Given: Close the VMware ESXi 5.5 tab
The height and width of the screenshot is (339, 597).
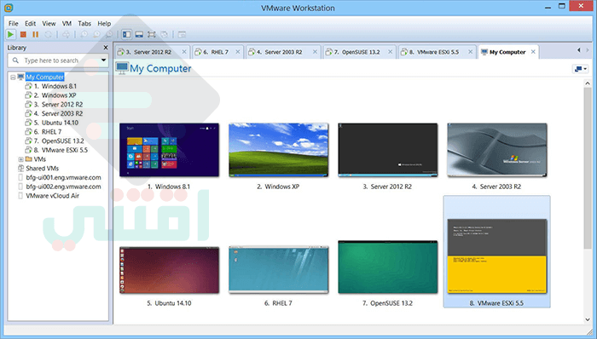Looking at the screenshot, I should pos(471,52).
